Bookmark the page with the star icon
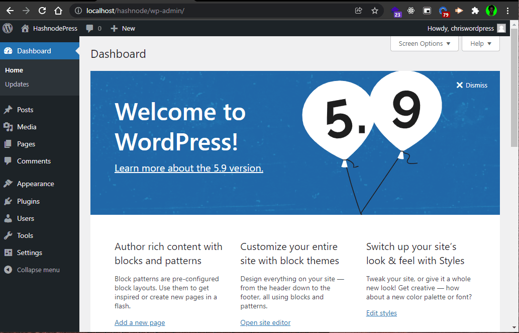This screenshot has width=519, height=333. tap(375, 11)
